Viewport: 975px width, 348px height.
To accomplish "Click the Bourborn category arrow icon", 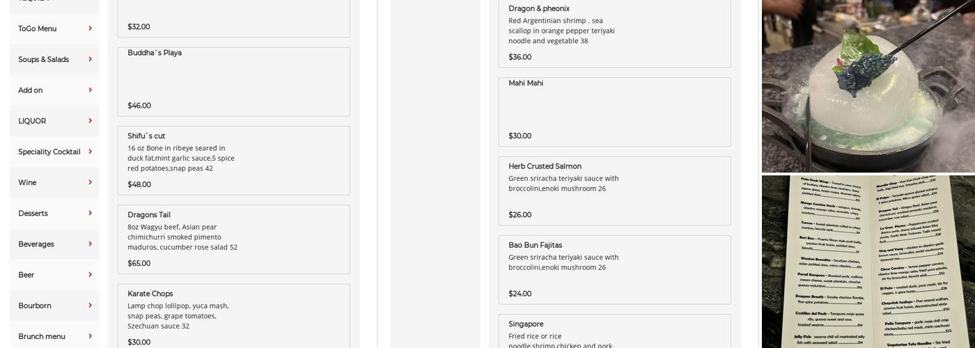I will coord(90,305).
